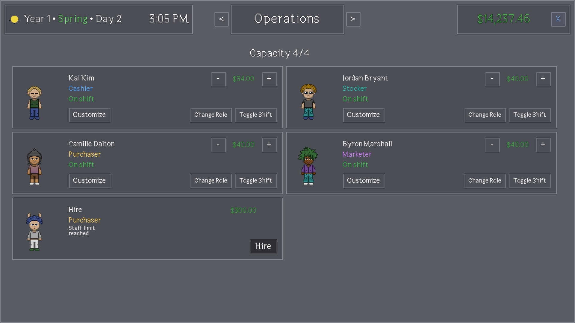Decrease Kai Kim's wage

click(x=218, y=79)
